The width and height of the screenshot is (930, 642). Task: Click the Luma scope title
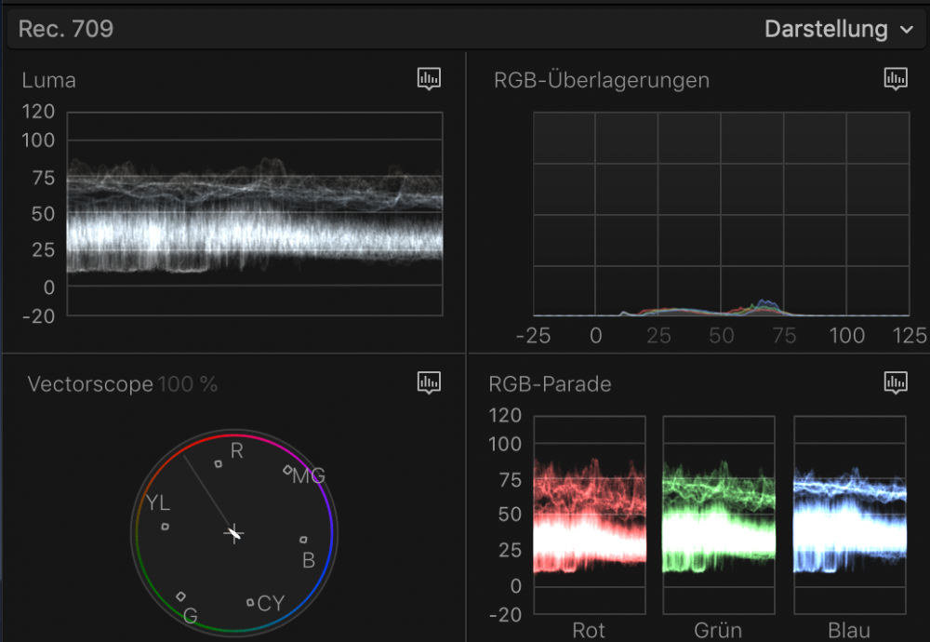pyautogui.click(x=49, y=80)
